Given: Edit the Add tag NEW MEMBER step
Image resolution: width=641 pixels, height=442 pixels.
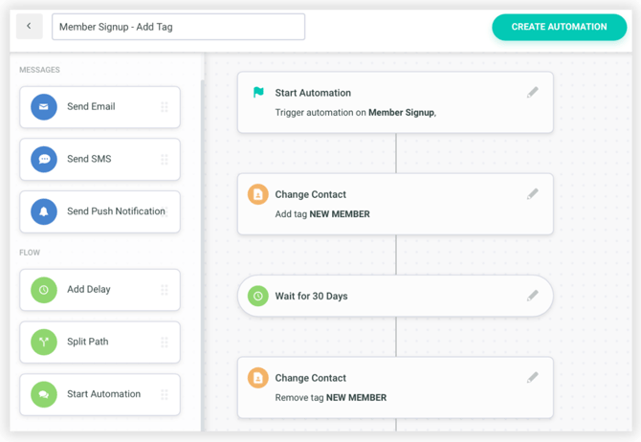Looking at the screenshot, I should [532, 194].
